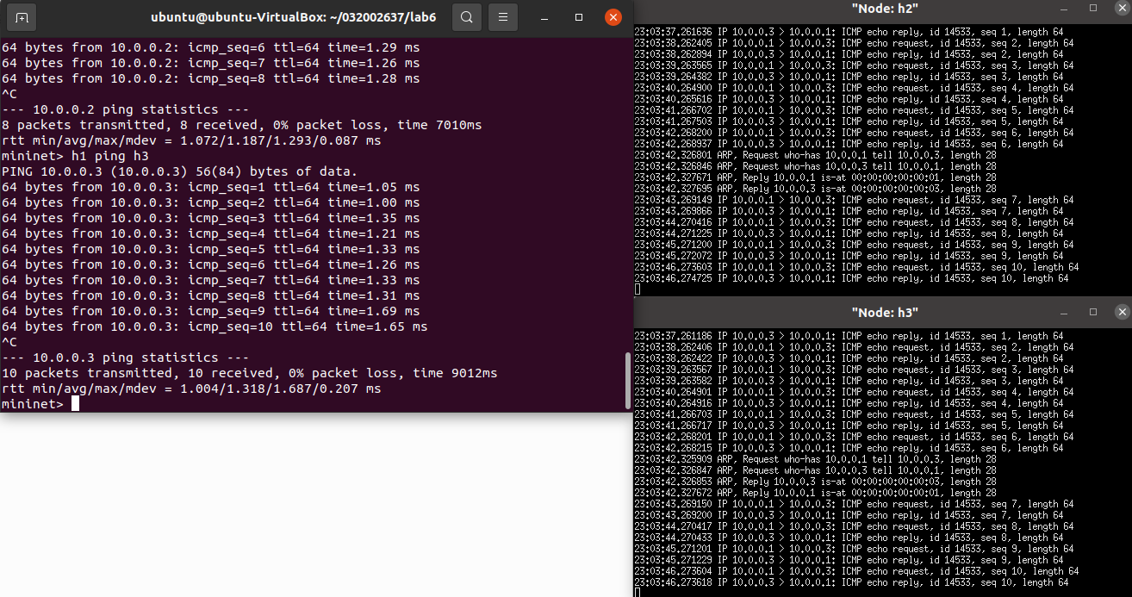
Task: Click "8 packets transmitted, 8 received" summary line
Action: (x=241, y=125)
